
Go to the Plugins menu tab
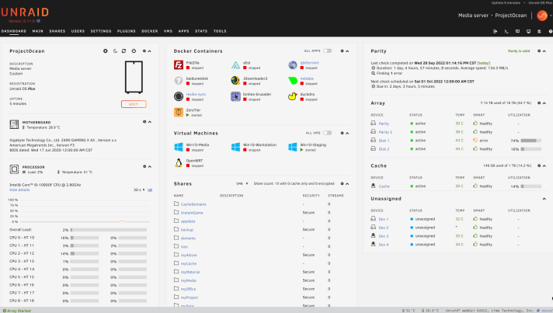(x=127, y=31)
